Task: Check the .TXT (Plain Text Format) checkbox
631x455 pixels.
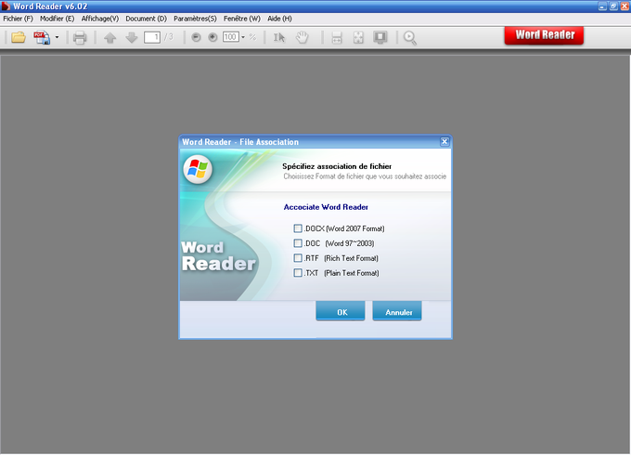Action: [298, 273]
